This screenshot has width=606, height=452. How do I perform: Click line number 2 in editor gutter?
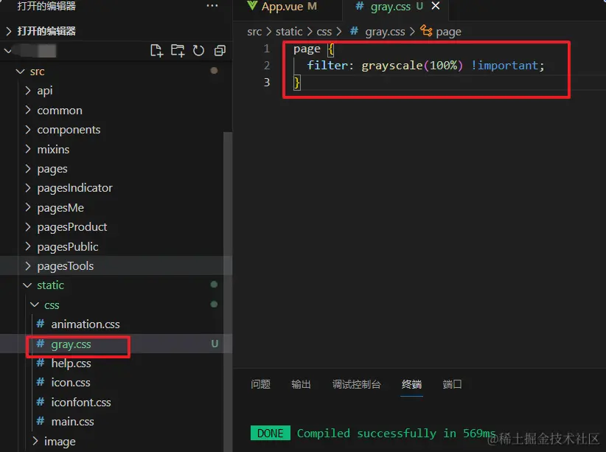pyautogui.click(x=267, y=66)
